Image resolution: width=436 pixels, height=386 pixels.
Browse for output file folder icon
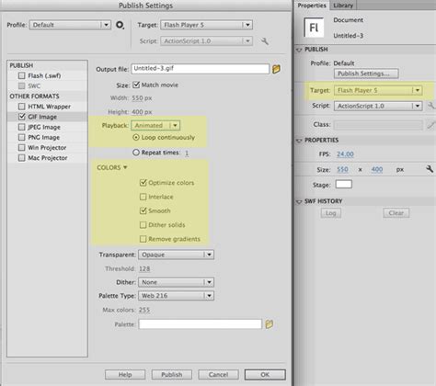pos(276,69)
